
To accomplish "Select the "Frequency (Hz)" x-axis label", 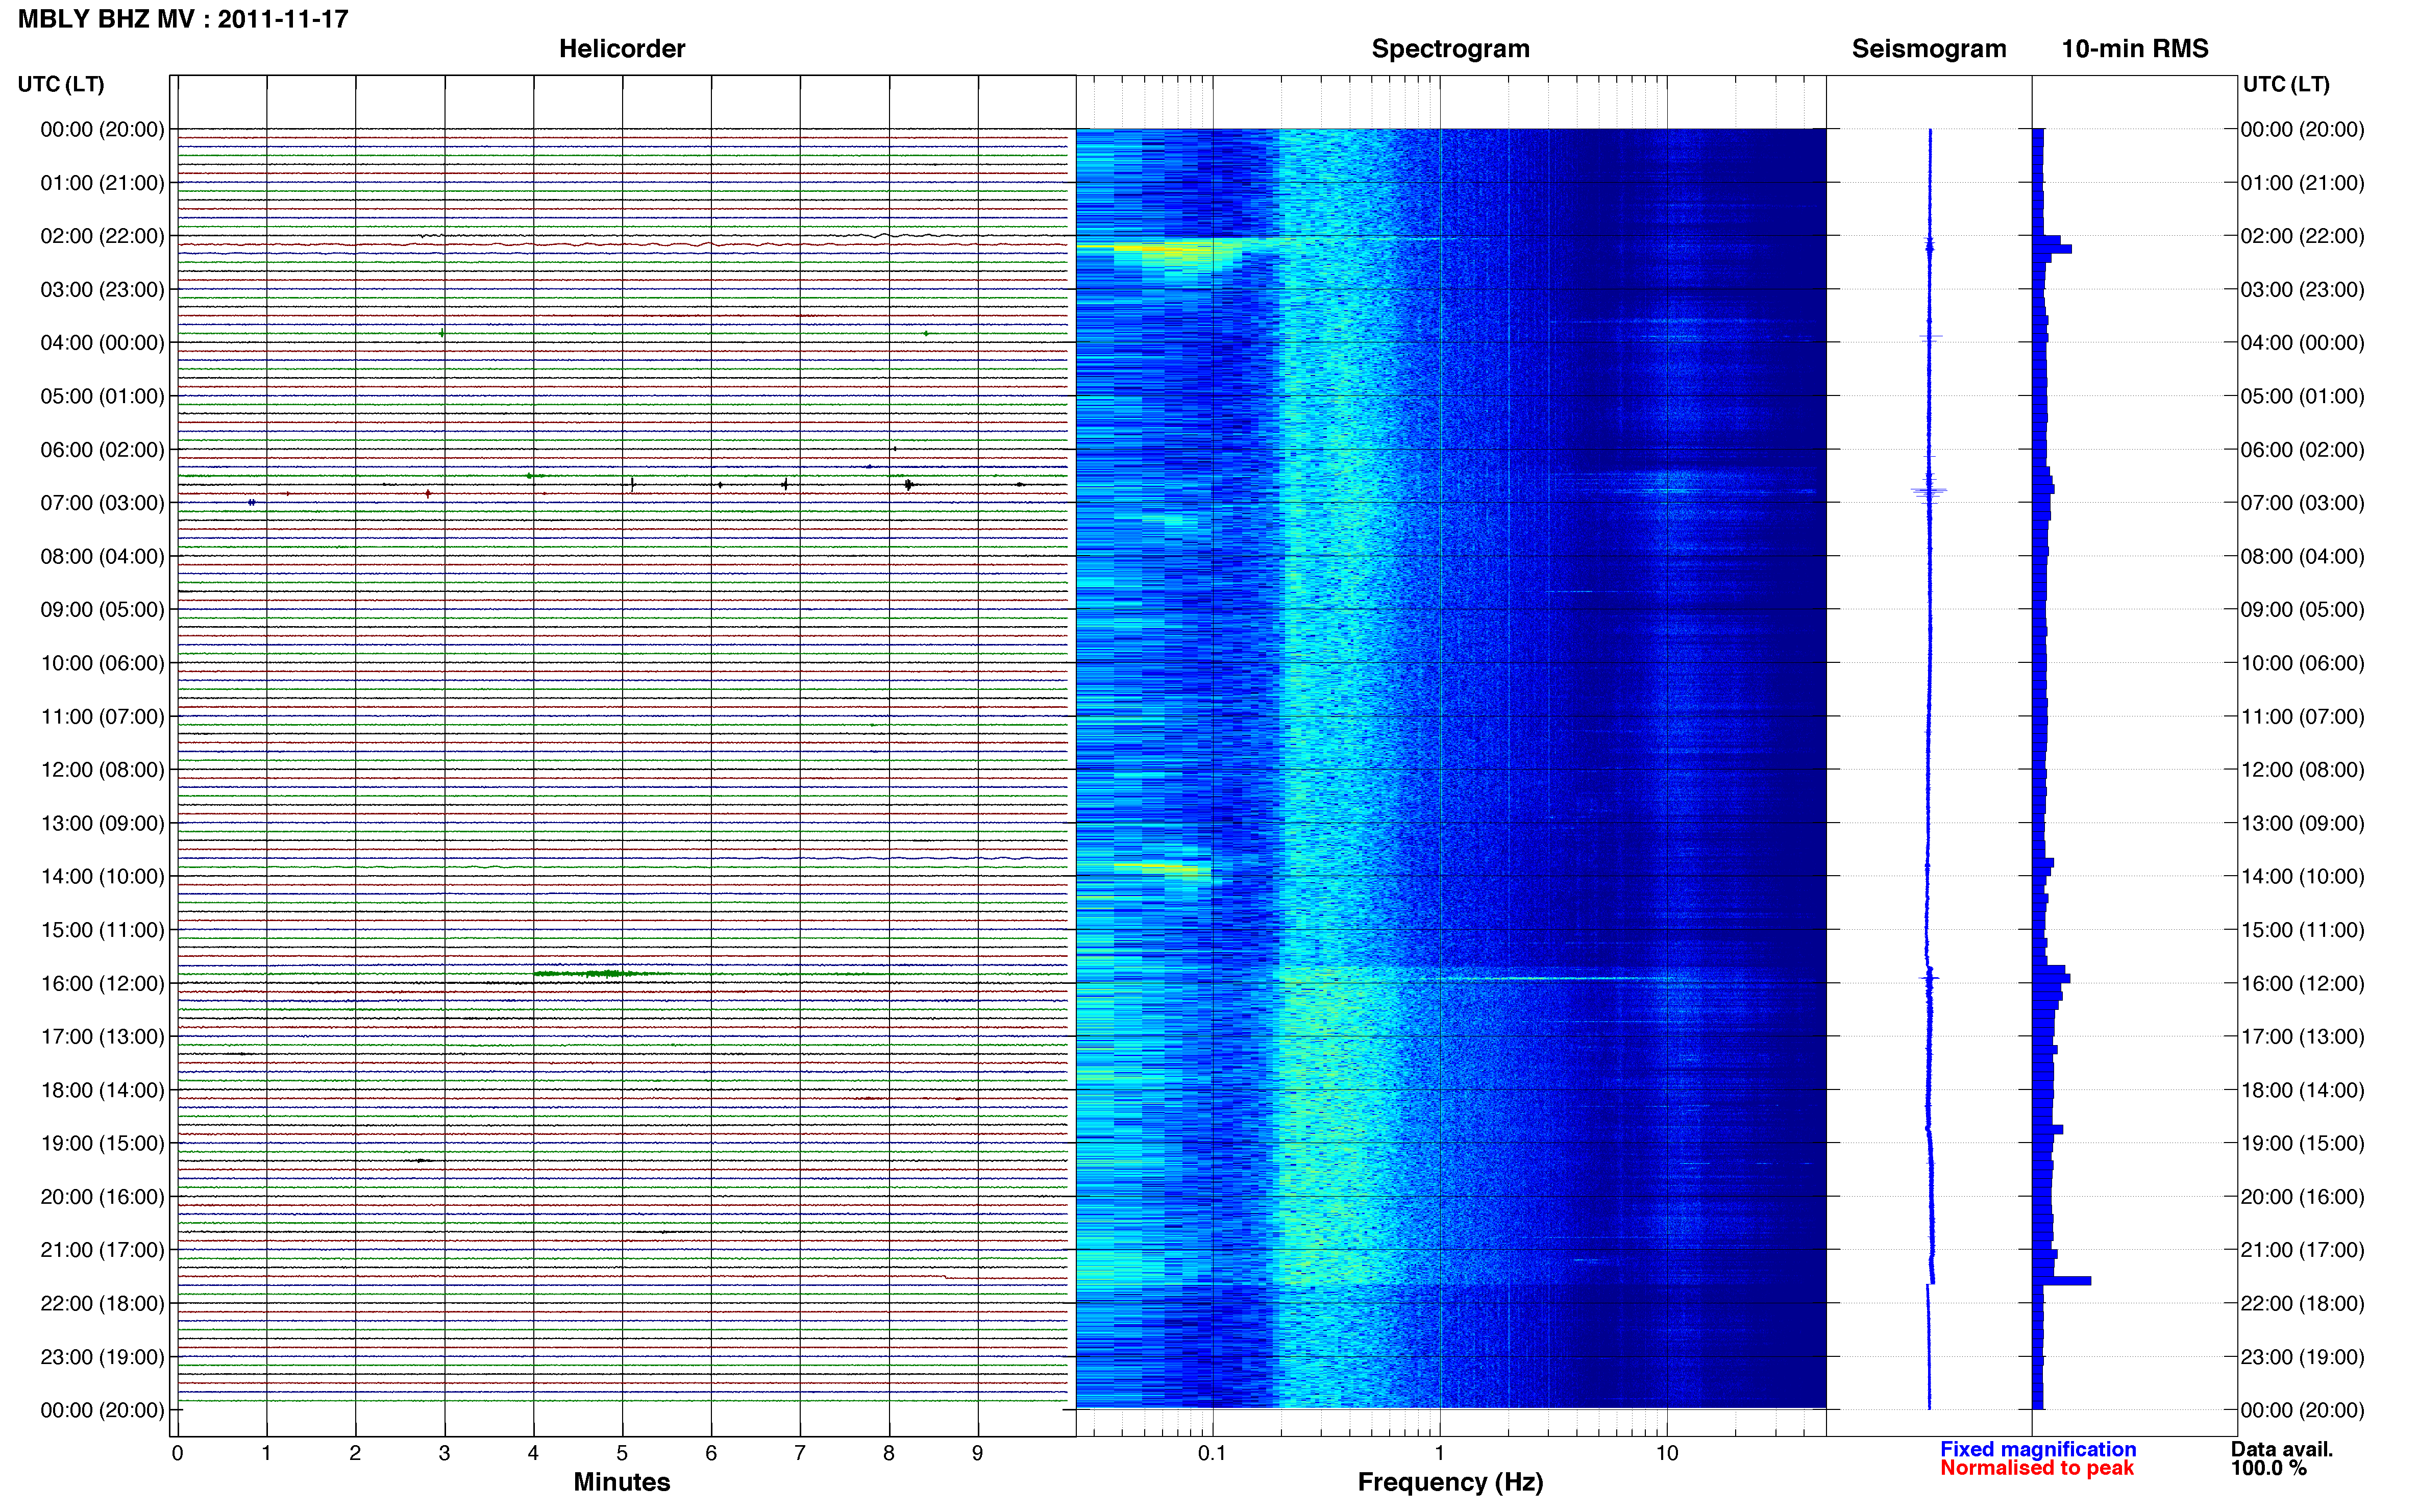I will point(1450,1482).
